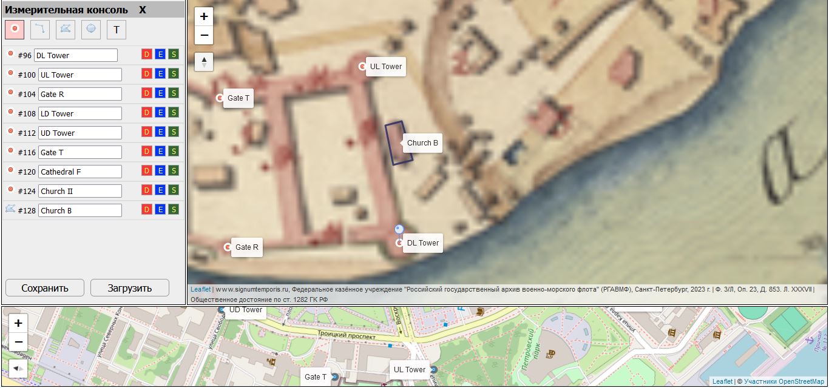Click green S button for Cathedral F

[174, 171]
